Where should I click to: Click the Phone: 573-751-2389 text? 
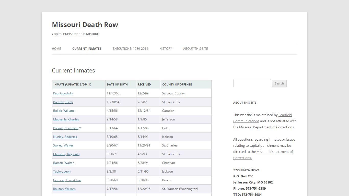(x=249, y=189)
